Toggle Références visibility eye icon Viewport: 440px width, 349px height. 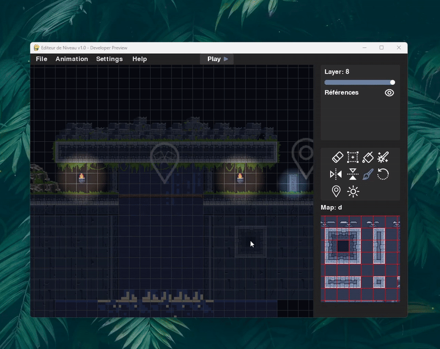point(389,93)
